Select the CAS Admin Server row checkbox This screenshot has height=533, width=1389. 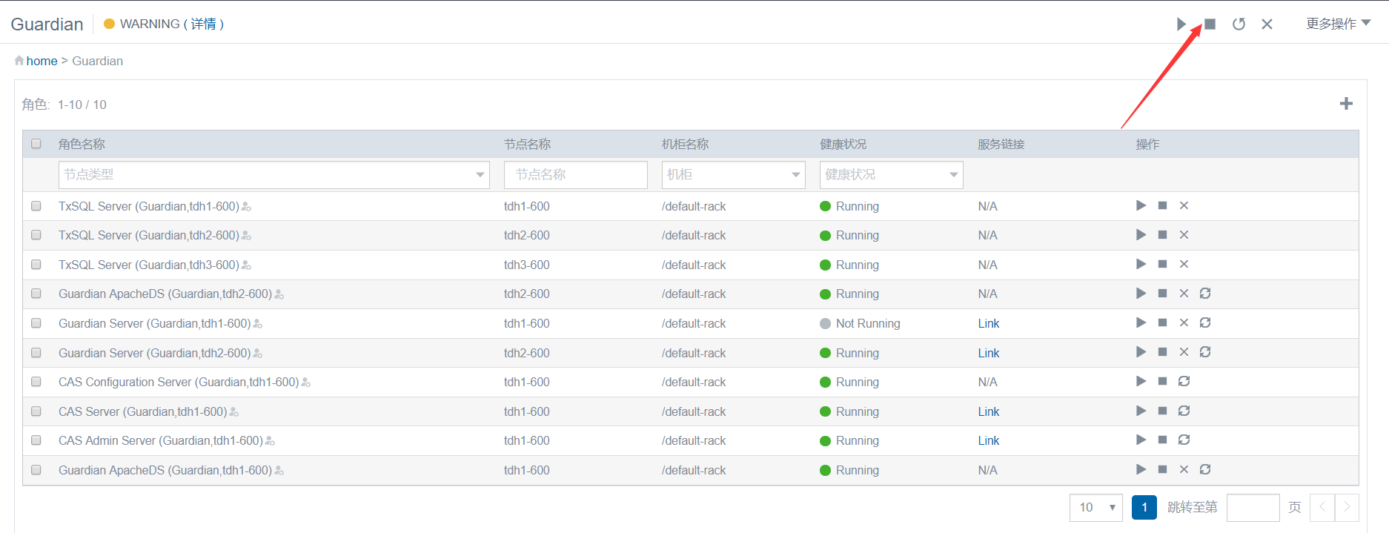[x=36, y=440]
